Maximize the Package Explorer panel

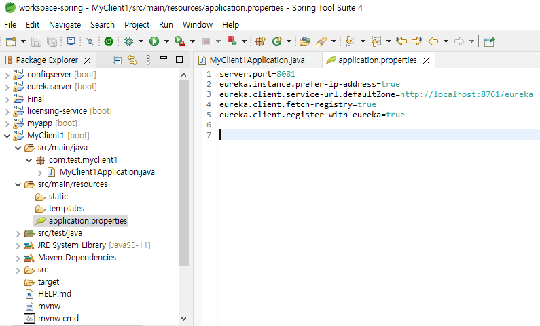(x=179, y=60)
